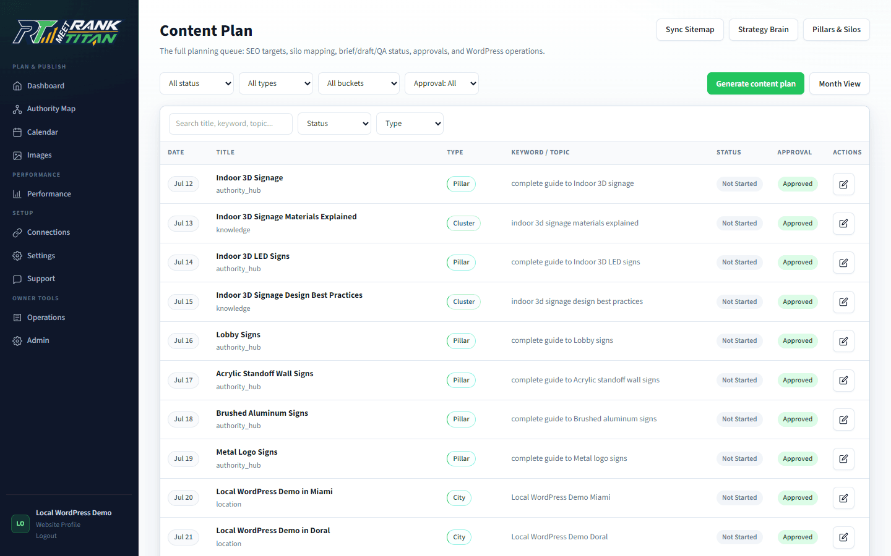The width and height of the screenshot is (891, 556).
Task: Open the table Status filter dropdown
Action: pyautogui.click(x=334, y=124)
